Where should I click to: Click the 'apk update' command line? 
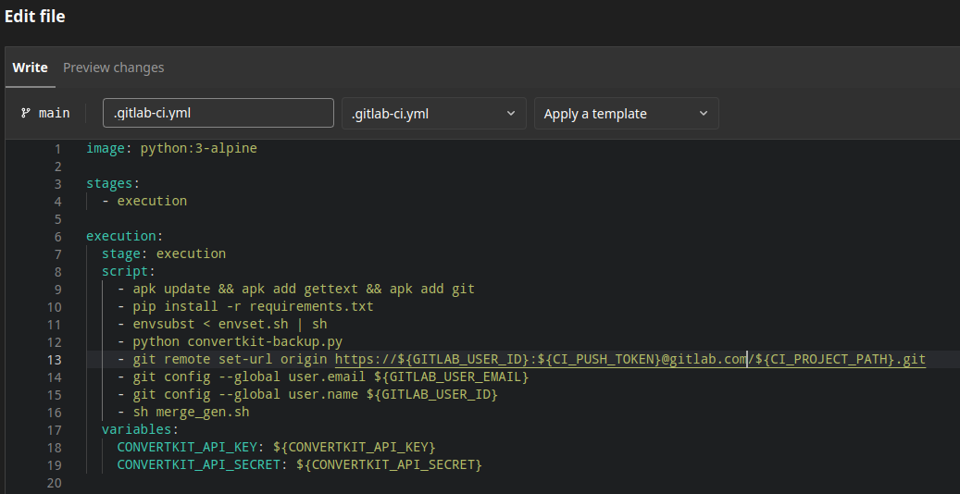coord(296,289)
